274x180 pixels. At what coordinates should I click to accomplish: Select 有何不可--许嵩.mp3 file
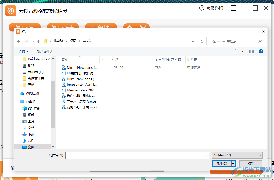(x=79, y=107)
